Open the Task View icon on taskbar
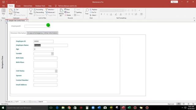This screenshot has height=110, width=196. [x=51, y=108]
